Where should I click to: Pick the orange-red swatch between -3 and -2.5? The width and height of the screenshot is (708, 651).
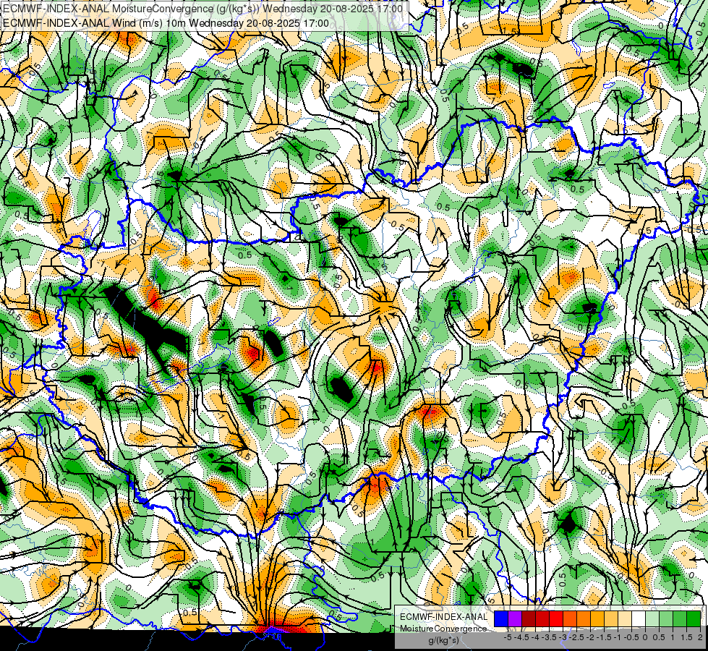[x=570, y=619]
